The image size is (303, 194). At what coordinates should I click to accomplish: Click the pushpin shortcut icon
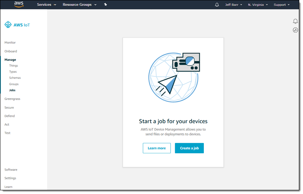105,5
